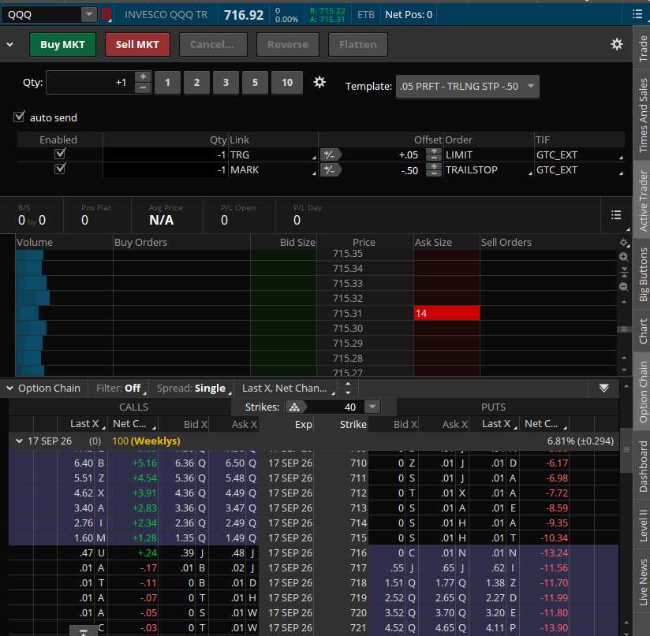This screenshot has height=636, width=650.
Task: Set quantity preset 5
Action: (x=255, y=83)
